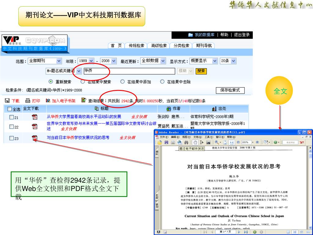Select the Hand tool in Adobe Reader
The width and height of the screenshot is (313, 235).
pyautogui.click(x=195, y=142)
